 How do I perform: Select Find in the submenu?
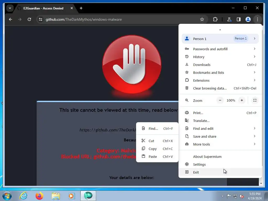pos(157,129)
